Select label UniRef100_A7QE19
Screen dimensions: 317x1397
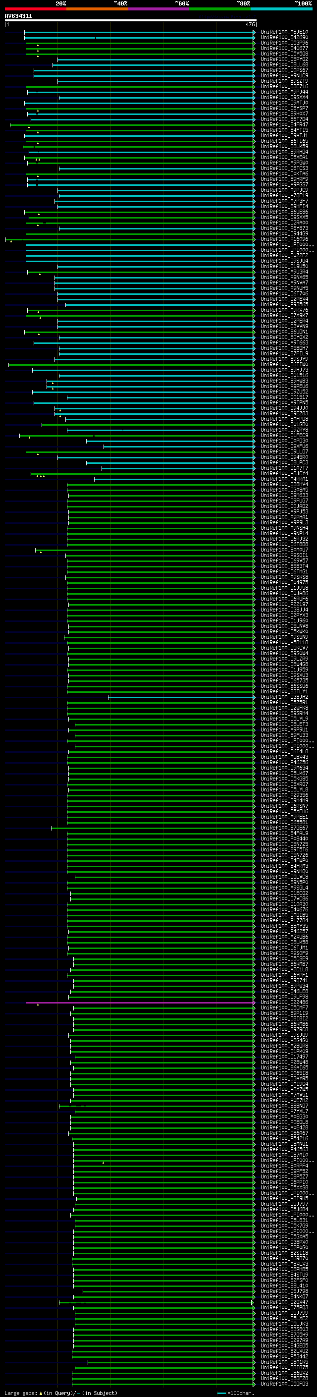pyautogui.click(x=284, y=195)
